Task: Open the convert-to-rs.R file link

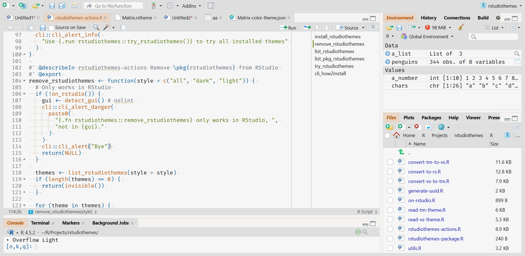Action: coord(424,172)
